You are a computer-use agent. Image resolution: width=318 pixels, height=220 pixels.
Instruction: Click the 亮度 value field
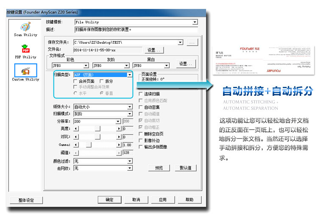pyautogui.click(x=128, y=128)
